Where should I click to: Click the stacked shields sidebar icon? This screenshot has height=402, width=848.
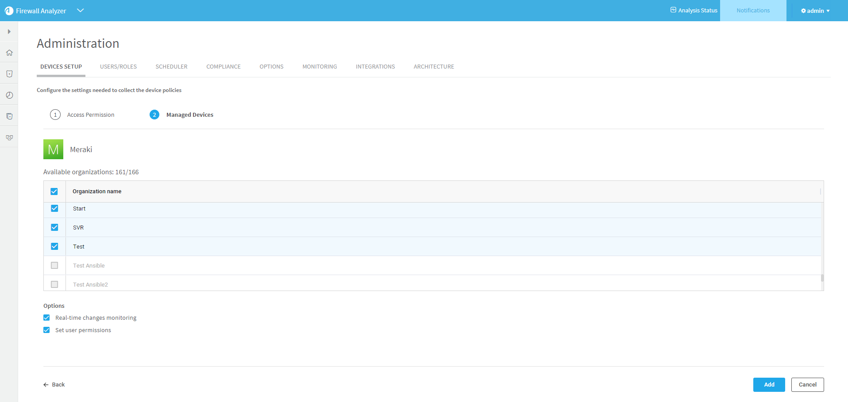[9, 116]
